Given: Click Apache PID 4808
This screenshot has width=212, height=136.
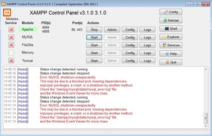Looking at the screenshot, I should (x=46, y=31).
